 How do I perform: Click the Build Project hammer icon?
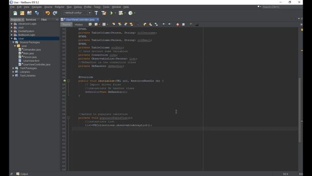[x=96, y=13]
